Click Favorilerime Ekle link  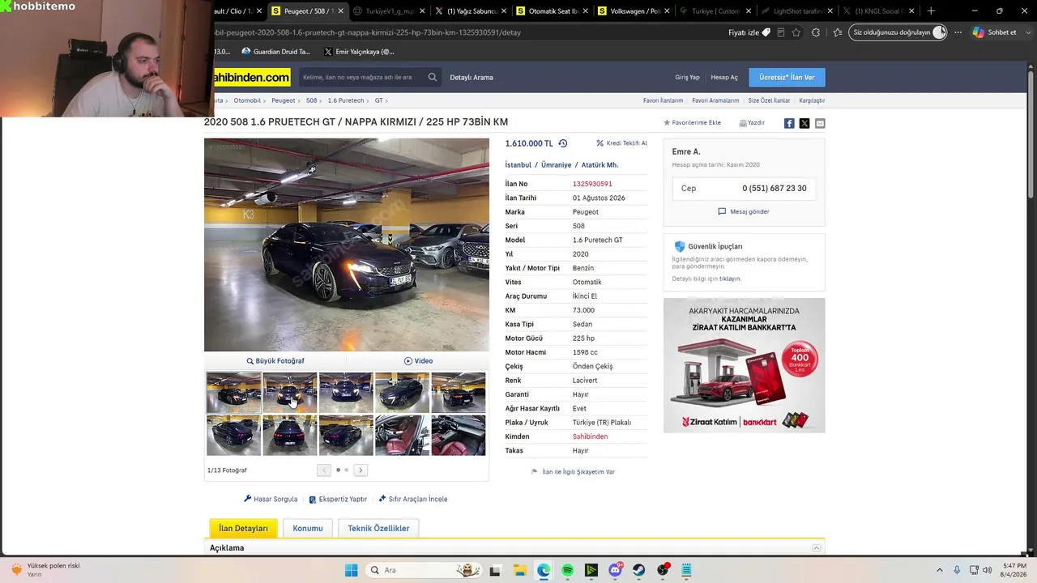(x=693, y=123)
